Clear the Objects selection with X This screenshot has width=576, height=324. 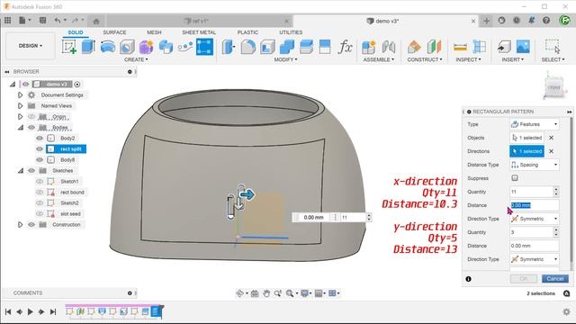[x=551, y=138]
